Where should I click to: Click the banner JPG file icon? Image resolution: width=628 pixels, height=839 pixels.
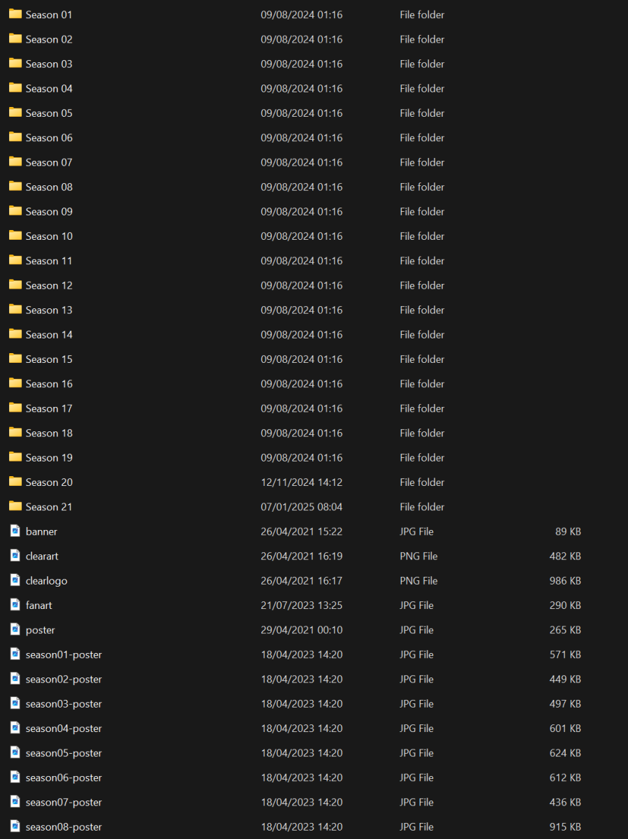point(15,531)
